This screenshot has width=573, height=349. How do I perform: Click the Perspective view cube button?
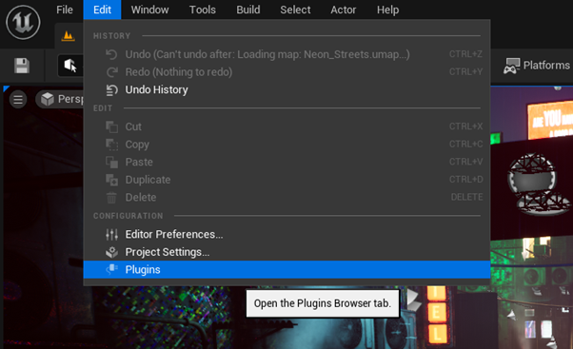60,99
